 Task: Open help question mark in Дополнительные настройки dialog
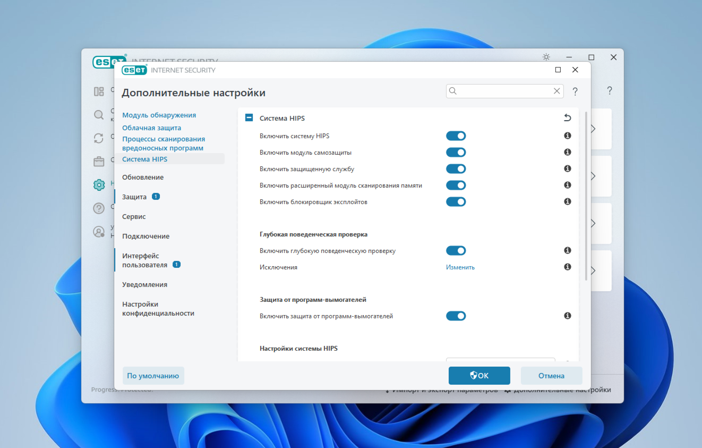click(x=575, y=91)
